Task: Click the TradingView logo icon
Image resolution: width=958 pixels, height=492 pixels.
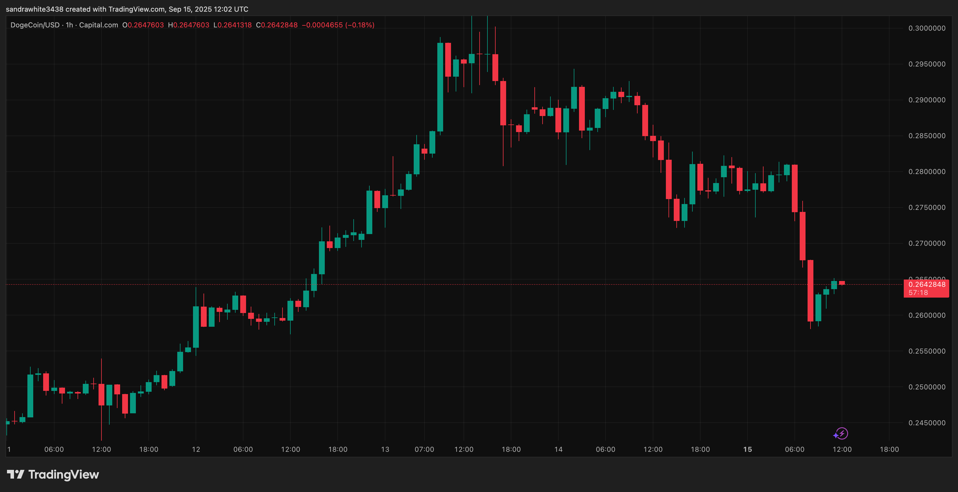Action: (15, 474)
